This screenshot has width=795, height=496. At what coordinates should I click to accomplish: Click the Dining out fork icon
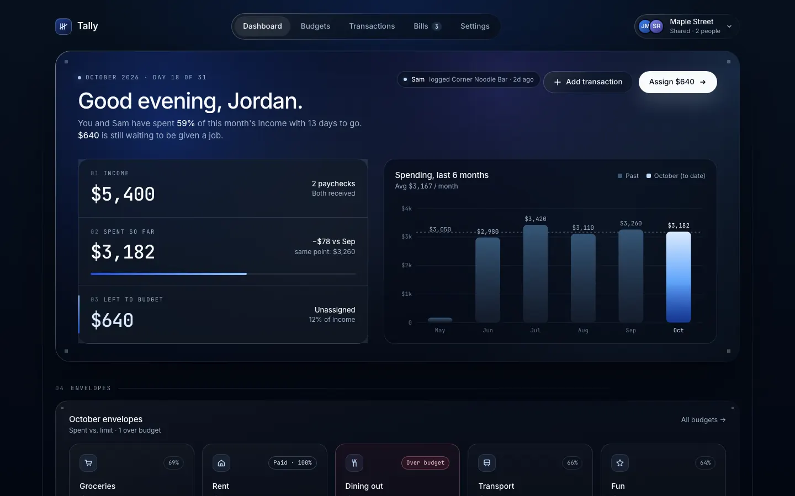(354, 463)
